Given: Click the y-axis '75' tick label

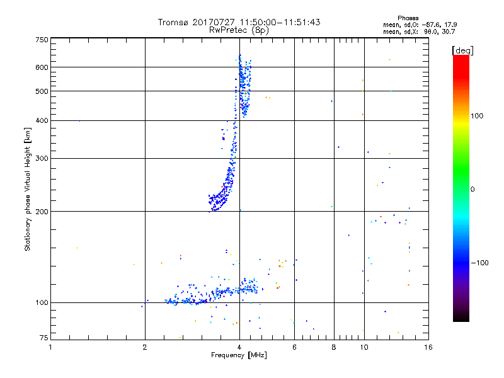Looking at the screenshot, I should 44,338.
